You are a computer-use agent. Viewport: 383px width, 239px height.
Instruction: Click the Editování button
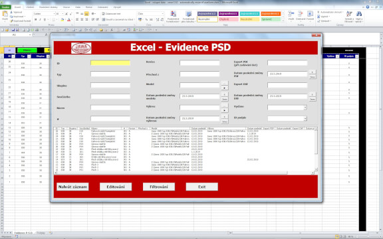tap(116, 187)
